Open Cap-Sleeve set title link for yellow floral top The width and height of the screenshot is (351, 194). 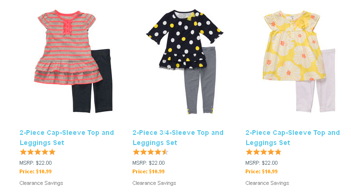[x=292, y=138]
